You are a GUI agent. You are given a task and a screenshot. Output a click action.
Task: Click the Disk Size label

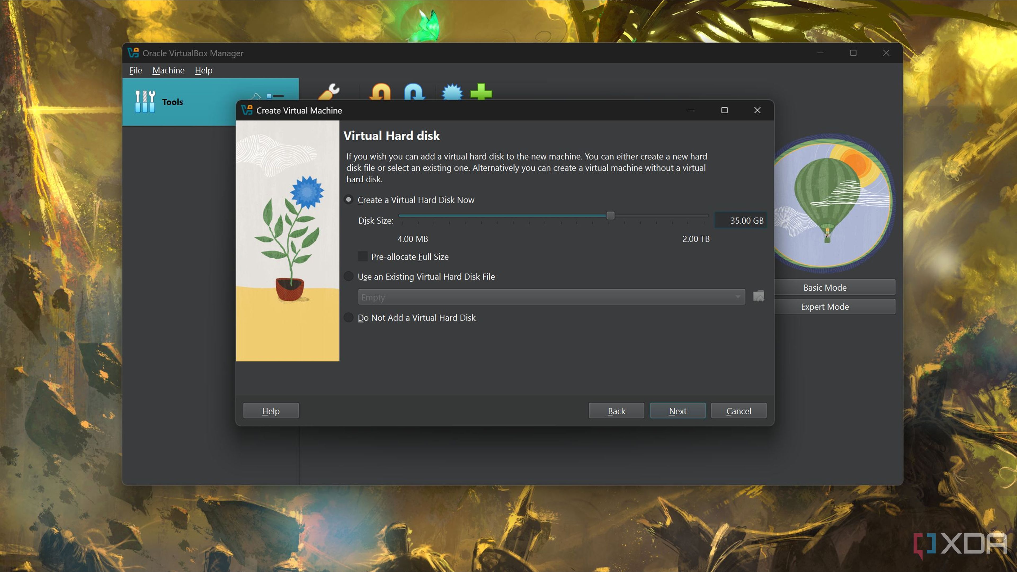pos(376,220)
